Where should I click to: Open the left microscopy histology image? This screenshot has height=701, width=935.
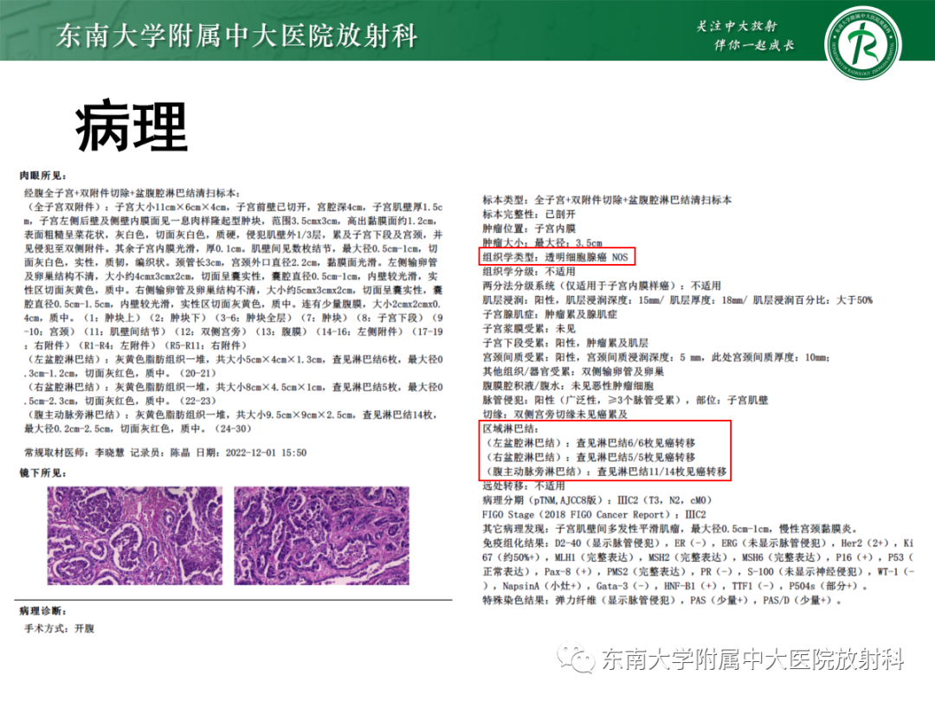(x=135, y=536)
